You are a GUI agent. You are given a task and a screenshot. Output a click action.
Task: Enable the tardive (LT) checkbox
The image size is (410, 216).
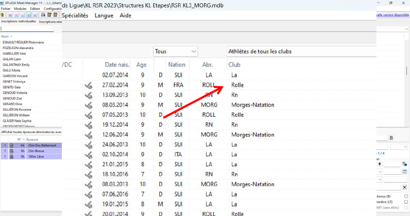(x=406, y=202)
